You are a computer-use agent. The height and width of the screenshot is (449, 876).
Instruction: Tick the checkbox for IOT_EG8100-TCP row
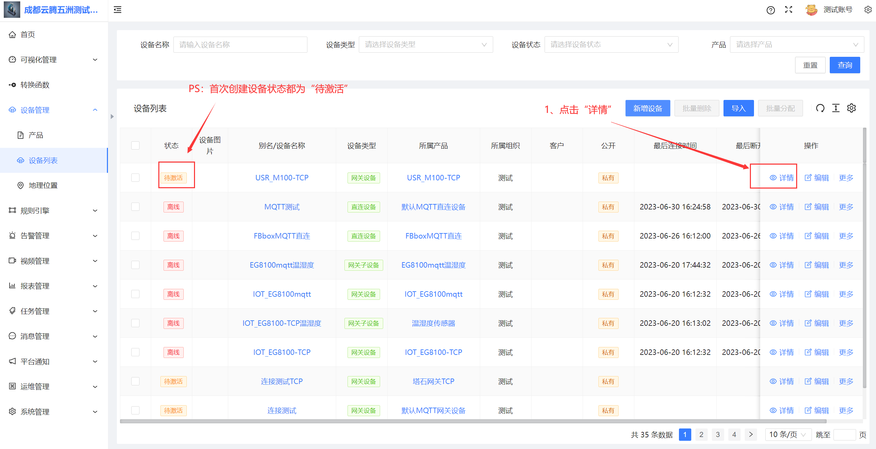click(135, 352)
